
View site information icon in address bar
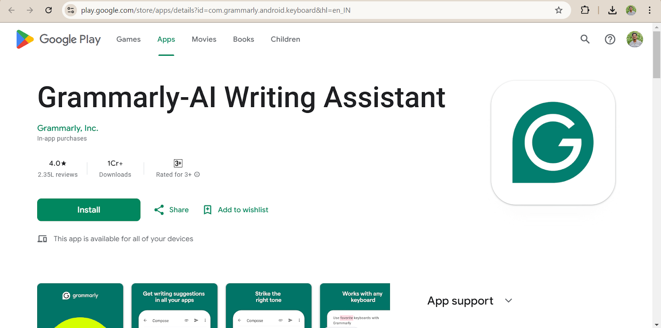(71, 10)
